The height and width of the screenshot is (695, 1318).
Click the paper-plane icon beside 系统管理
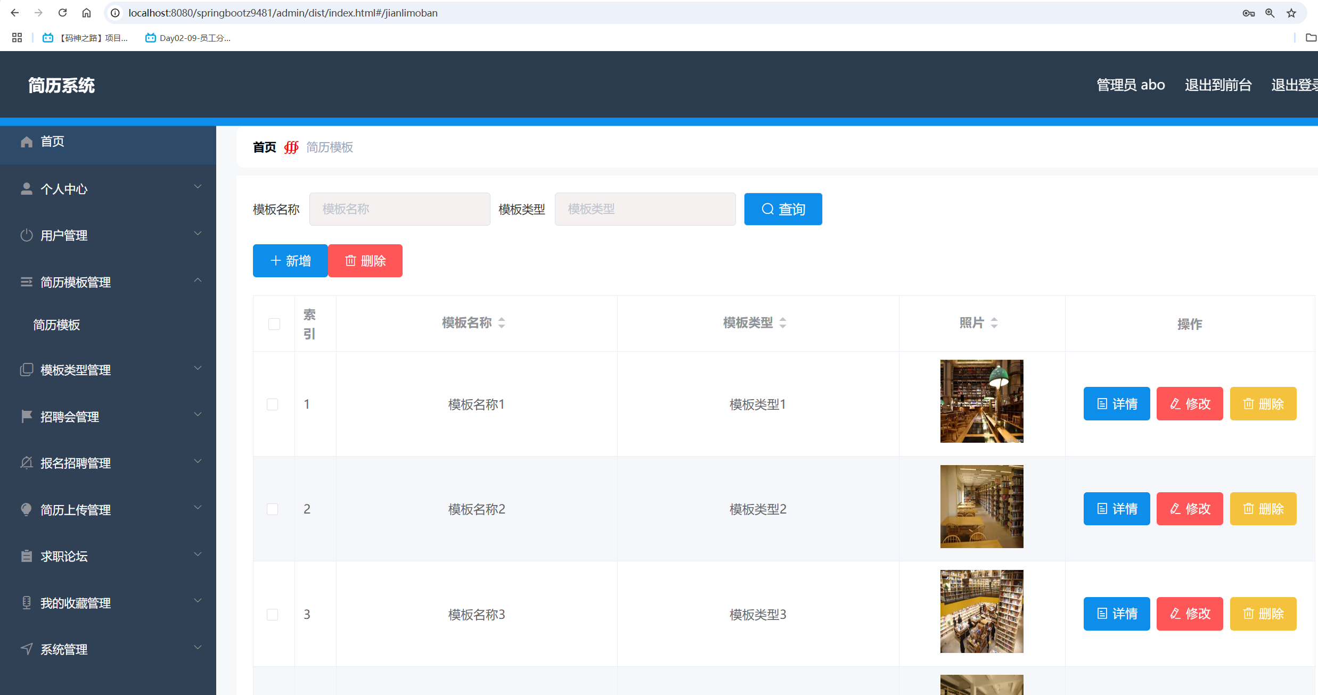click(x=27, y=649)
